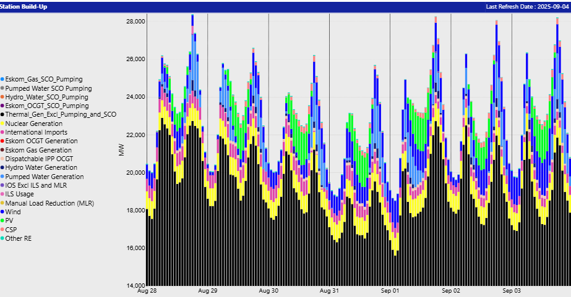Viewport: 571px width, 297px height.
Task: Hide the Hydro Water Generation series
Action: [36, 167]
